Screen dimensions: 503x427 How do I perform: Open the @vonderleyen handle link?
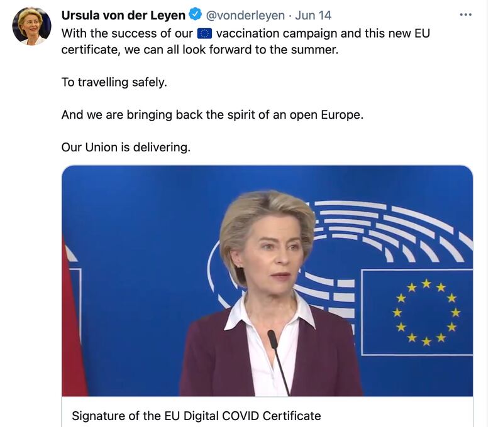point(245,15)
